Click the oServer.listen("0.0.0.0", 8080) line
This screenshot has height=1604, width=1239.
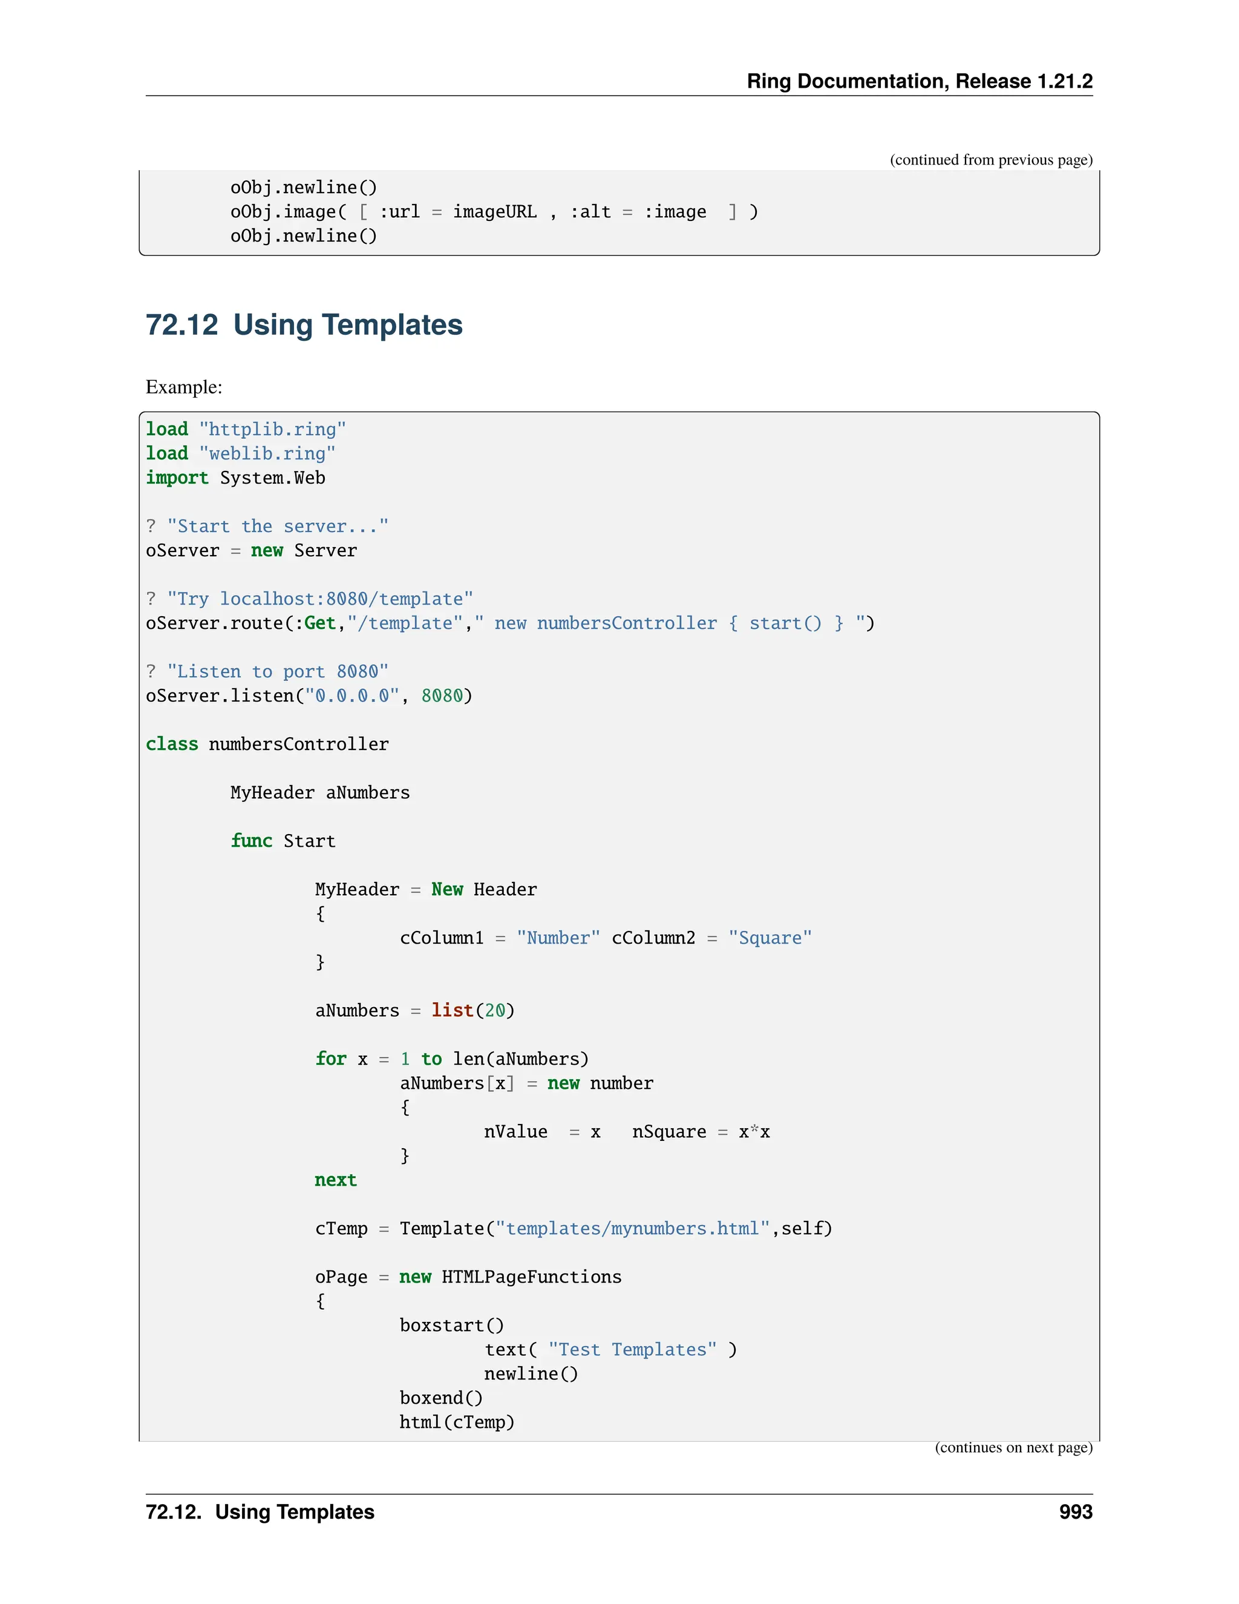point(309,695)
